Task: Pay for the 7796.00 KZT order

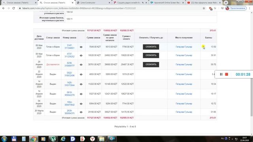Action: point(151,47)
